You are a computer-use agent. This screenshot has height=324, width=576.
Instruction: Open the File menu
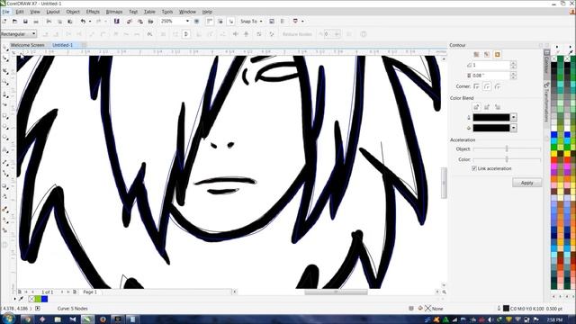point(5,12)
